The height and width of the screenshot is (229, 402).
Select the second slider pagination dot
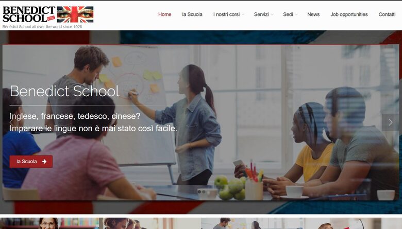[x=204, y=191]
